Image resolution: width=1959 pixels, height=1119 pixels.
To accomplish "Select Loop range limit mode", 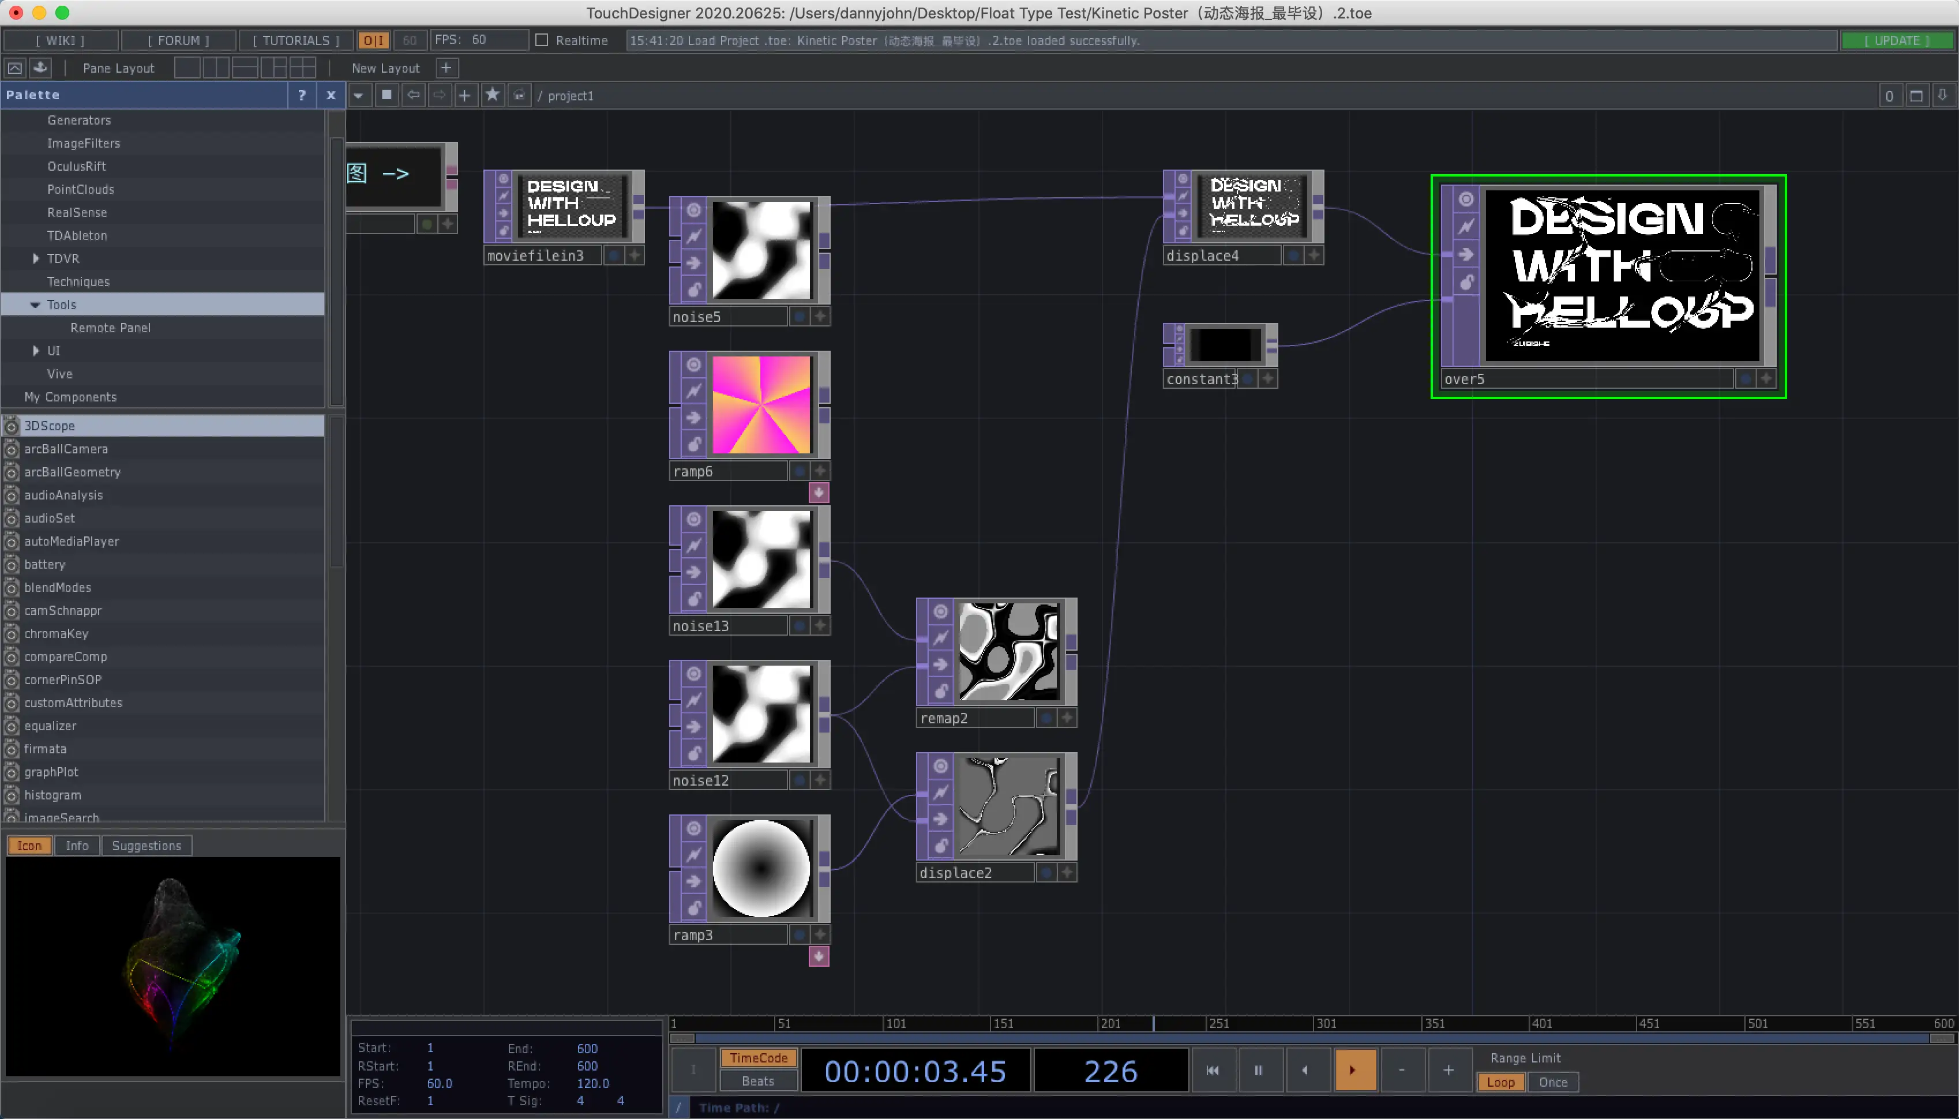I will (x=1500, y=1082).
